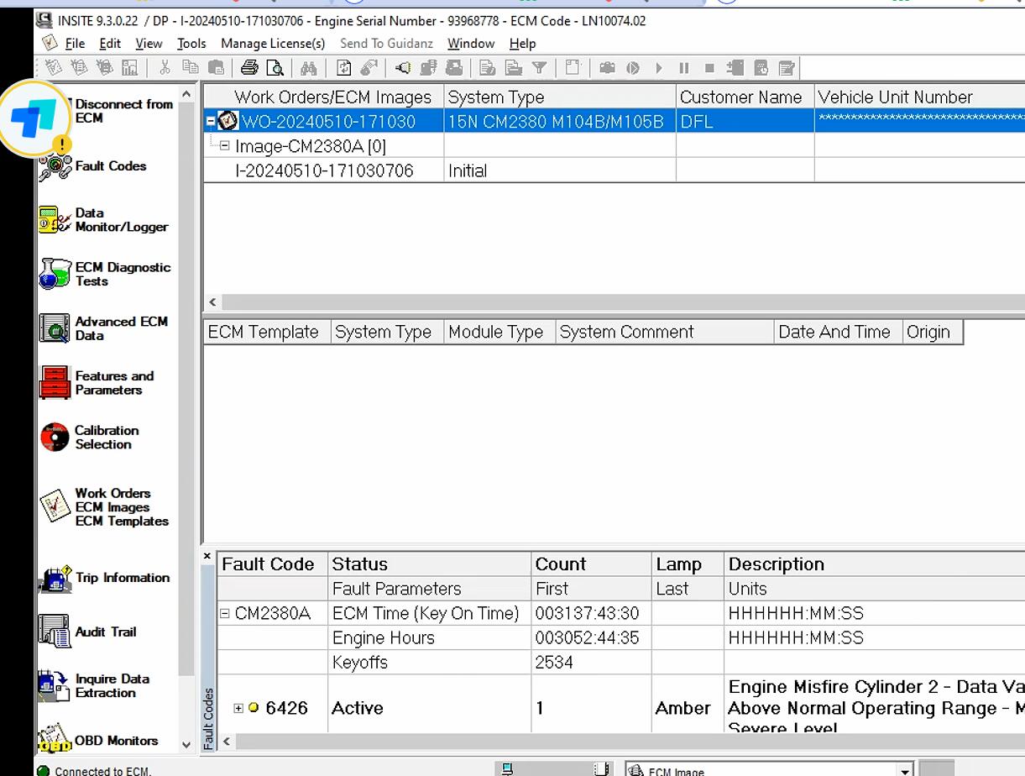The image size is (1025, 776).
Task: Open the Tools menu
Action: coord(191,44)
